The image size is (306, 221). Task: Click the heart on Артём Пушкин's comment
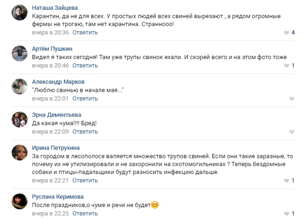tap(286, 66)
